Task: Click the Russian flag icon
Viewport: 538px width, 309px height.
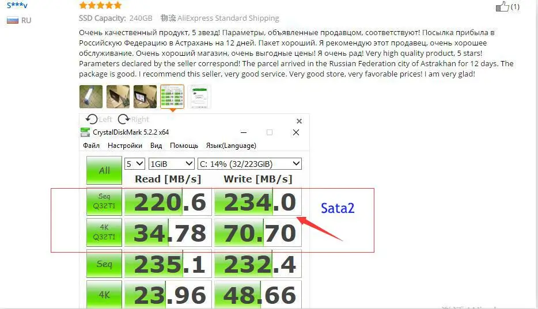Action: [x=12, y=21]
